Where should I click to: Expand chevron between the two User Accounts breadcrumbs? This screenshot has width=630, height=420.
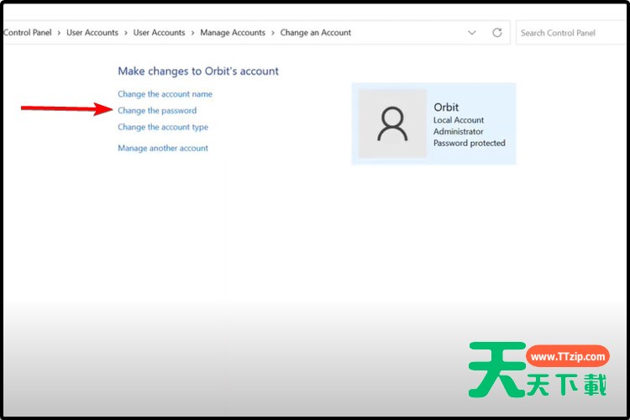[126, 33]
